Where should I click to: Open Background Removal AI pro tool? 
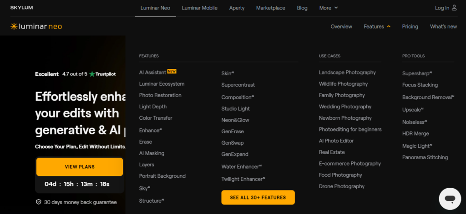428,97
